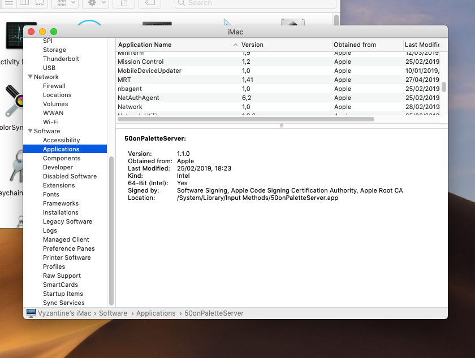The image size is (475, 358).
Task: Select Installations under Software
Action: point(61,212)
